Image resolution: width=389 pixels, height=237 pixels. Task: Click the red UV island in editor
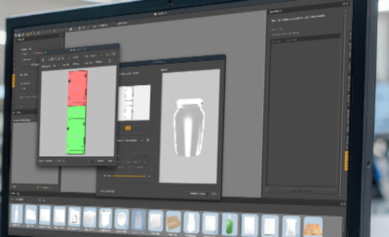[77, 88]
